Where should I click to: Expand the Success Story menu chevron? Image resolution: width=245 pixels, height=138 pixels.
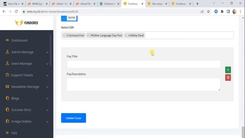[x=47, y=110]
